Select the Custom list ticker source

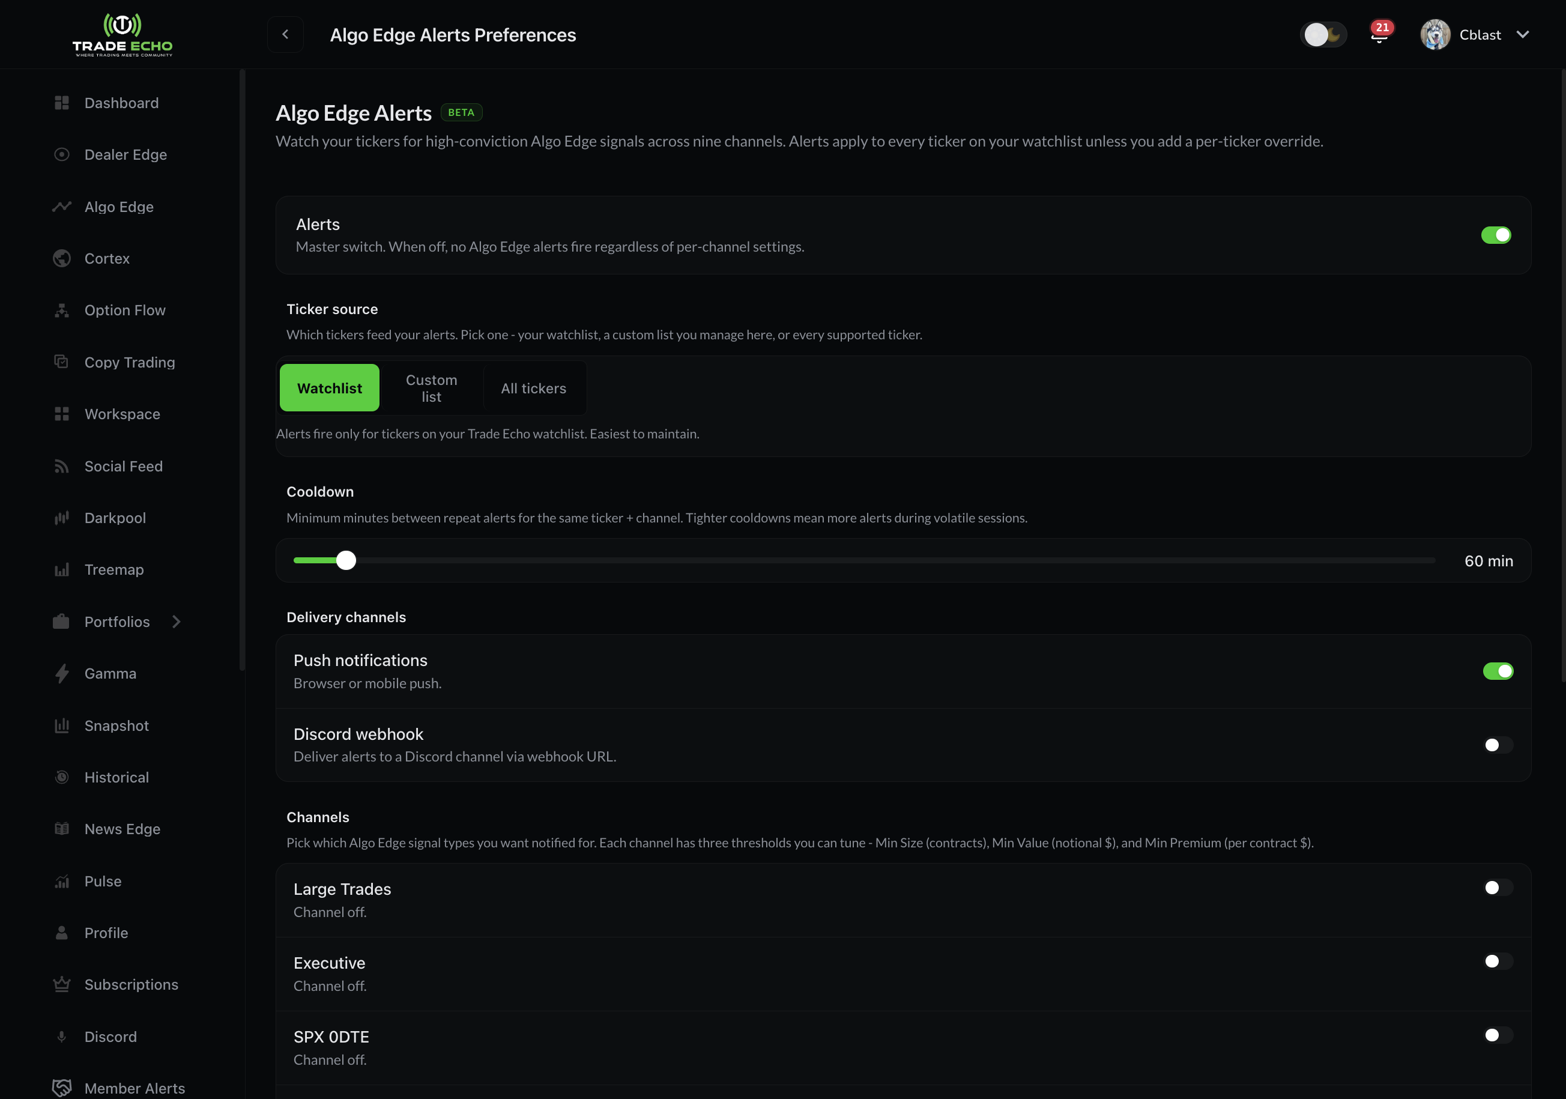click(x=431, y=388)
